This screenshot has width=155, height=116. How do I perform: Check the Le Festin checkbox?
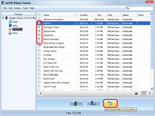[39, 54]
